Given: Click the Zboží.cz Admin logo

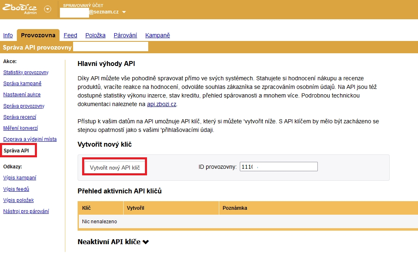Looking at the screenshot, I should 20,9.
